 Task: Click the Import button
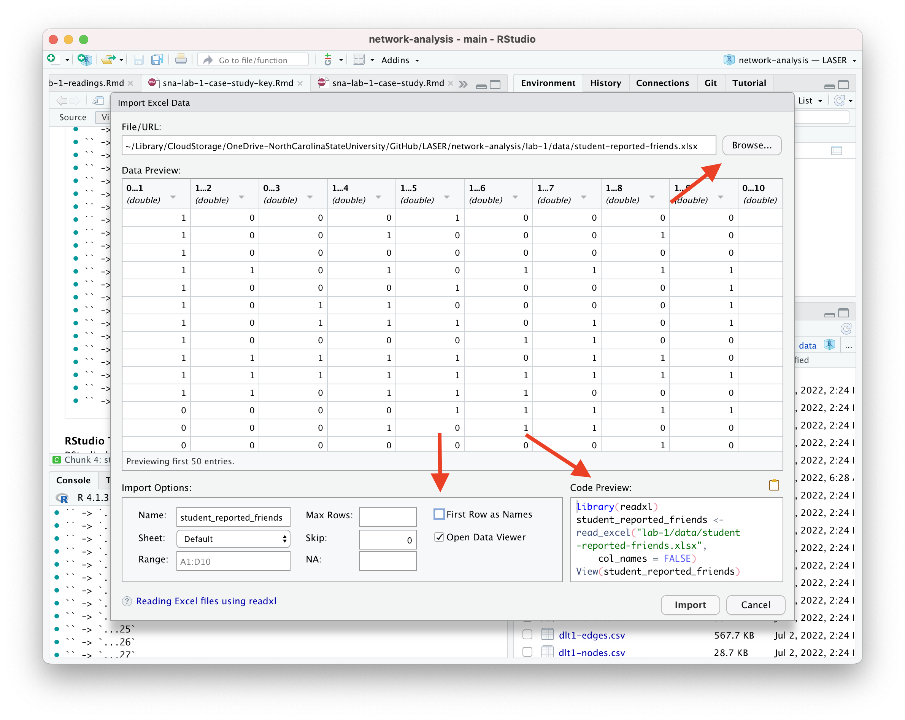(690, 605)
